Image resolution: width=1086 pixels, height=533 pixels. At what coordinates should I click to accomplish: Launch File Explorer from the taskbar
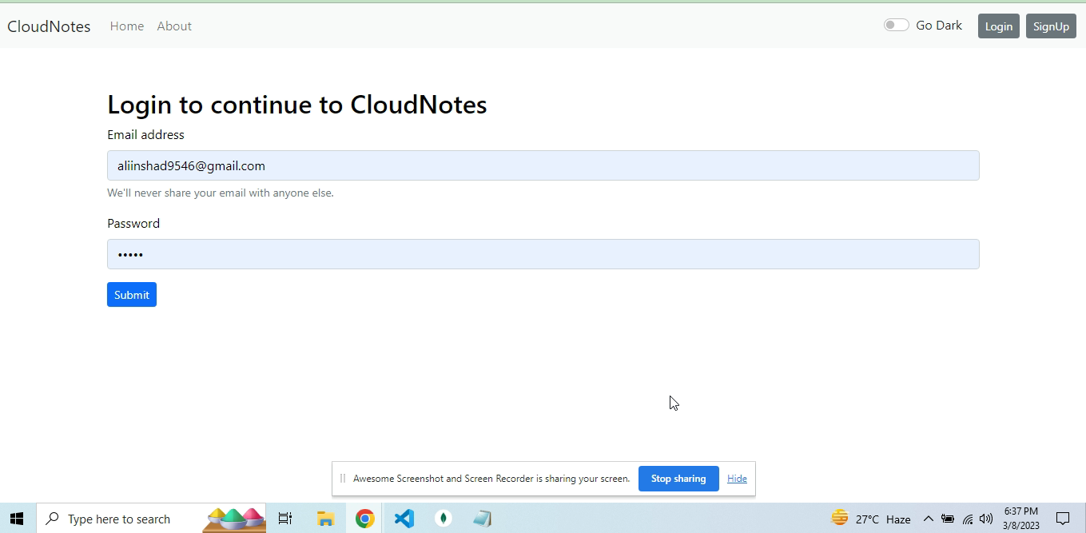325,519
